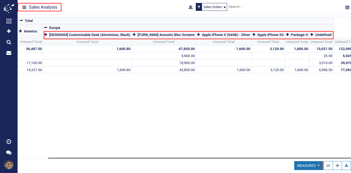Click the plus create icon in sidebar
The image size is (351, 173).
click(x=9, y=31)
